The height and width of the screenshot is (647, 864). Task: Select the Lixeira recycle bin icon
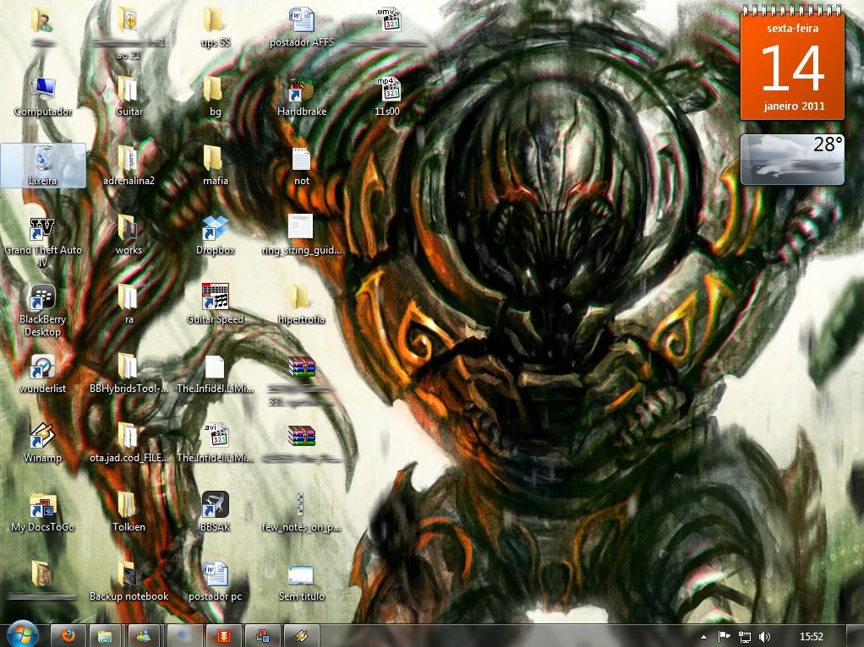(43, 166)
